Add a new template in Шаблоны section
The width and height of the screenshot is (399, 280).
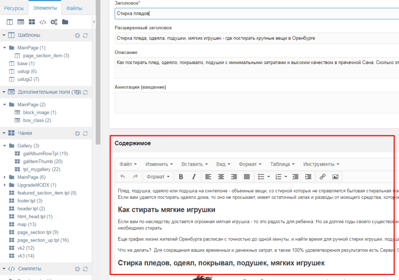78,35
